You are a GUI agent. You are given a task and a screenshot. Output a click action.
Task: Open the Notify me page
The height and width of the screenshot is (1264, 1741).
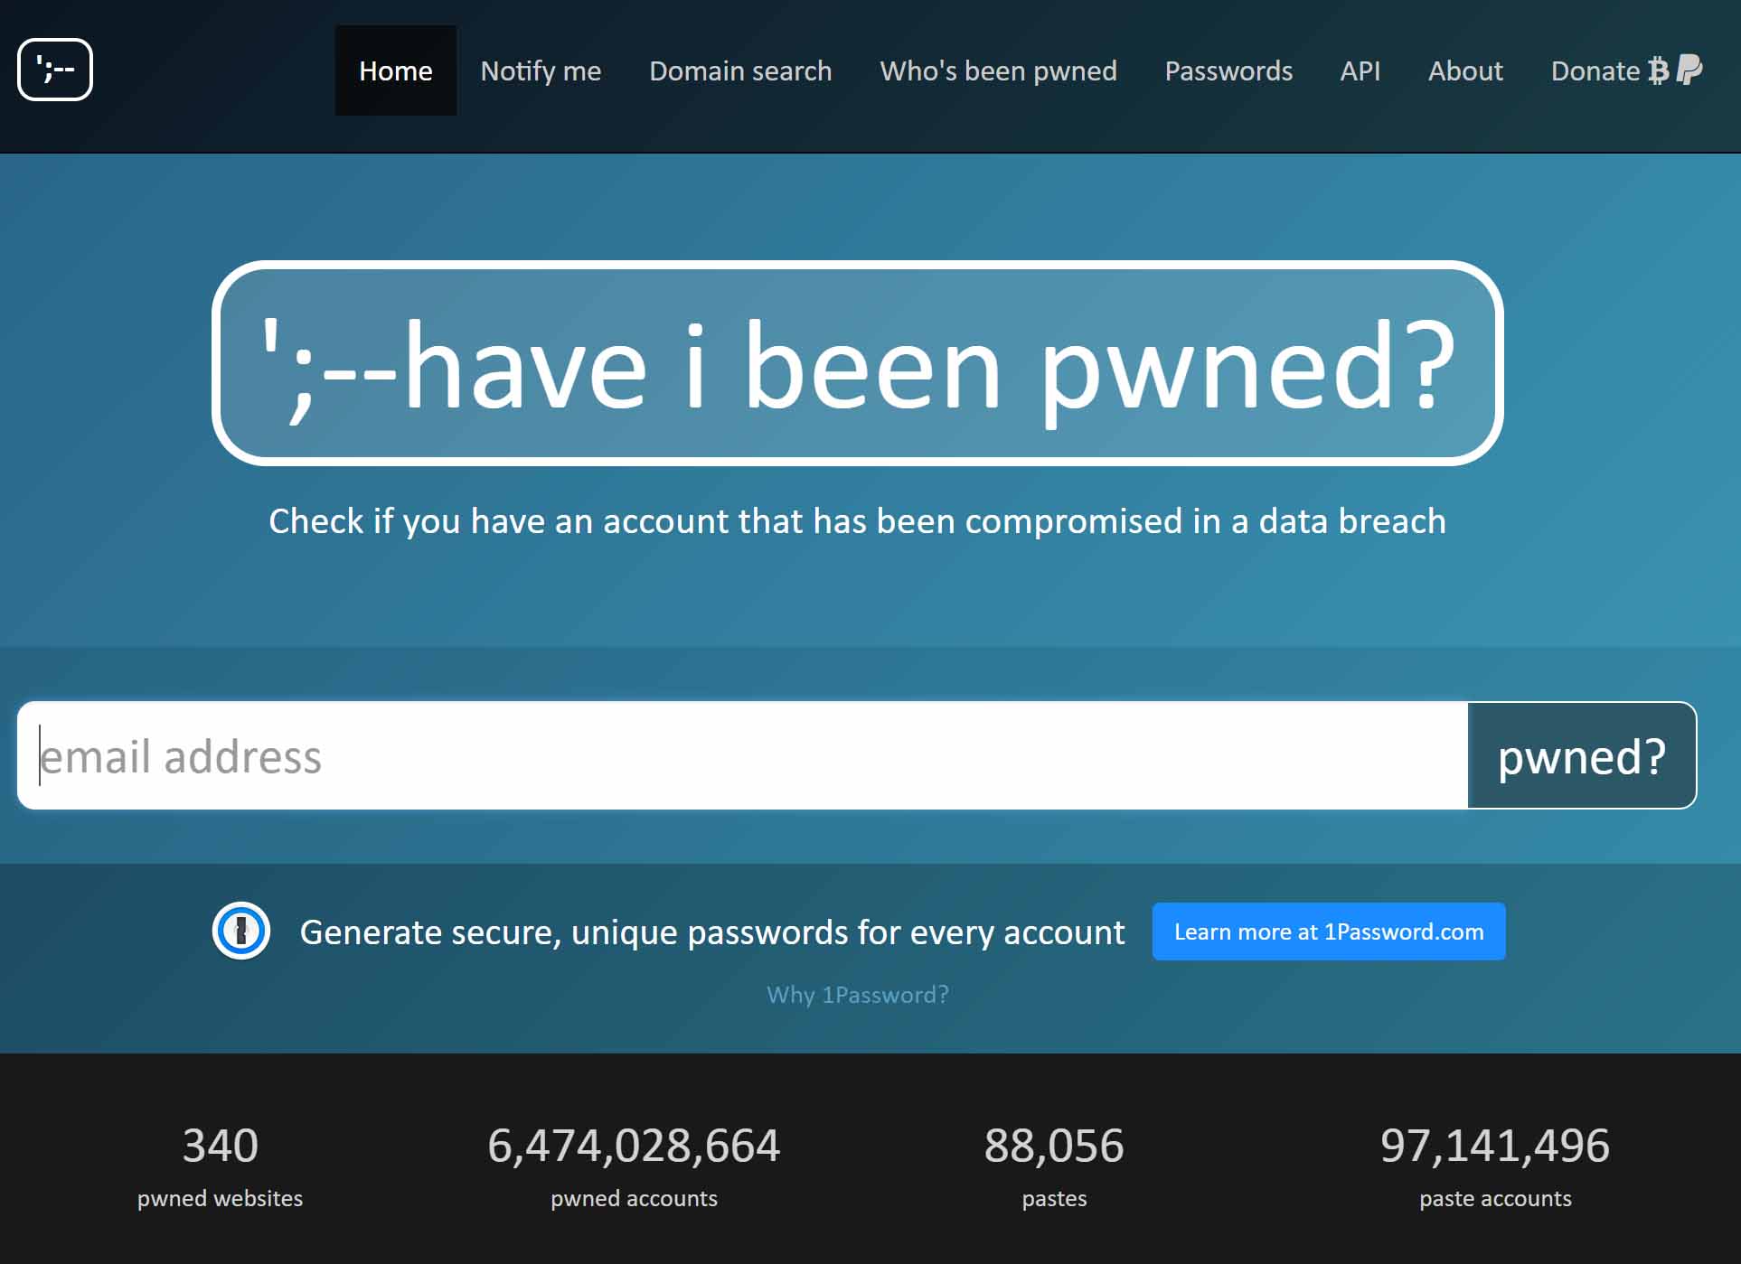[x=541, y=70]
